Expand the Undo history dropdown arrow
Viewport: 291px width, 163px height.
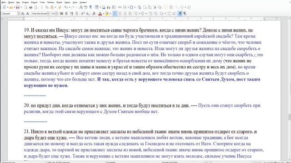click(69, 7)
